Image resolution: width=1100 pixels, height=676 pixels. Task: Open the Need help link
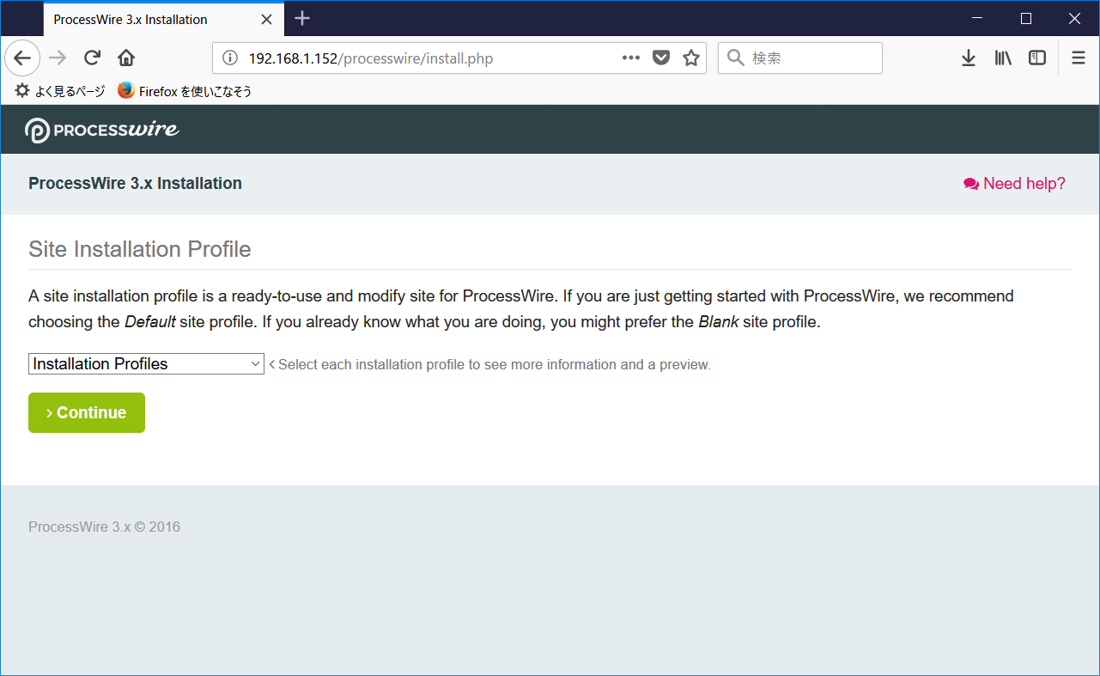point(1024,183)
